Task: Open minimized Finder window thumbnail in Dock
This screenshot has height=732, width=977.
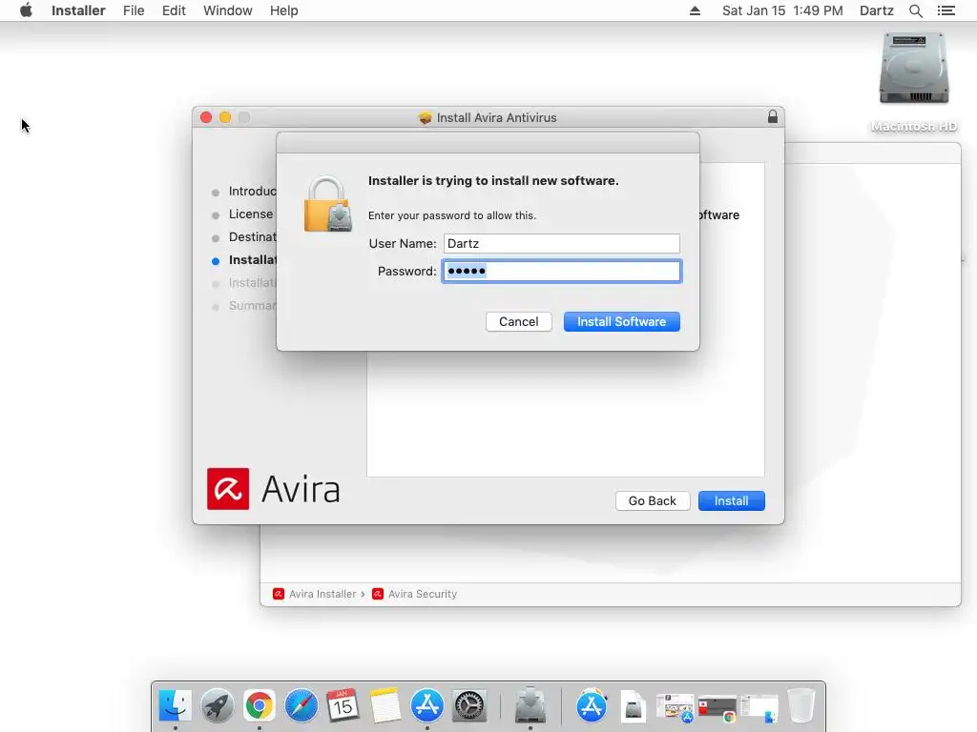Action: pyautogui.click(x=759, y=708)
